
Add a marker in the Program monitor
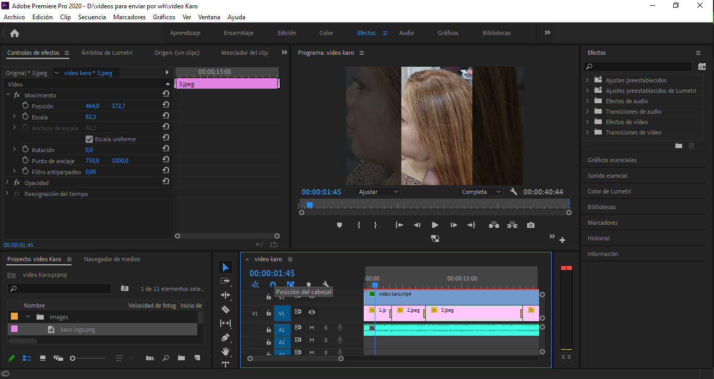(x=339, y=225)
